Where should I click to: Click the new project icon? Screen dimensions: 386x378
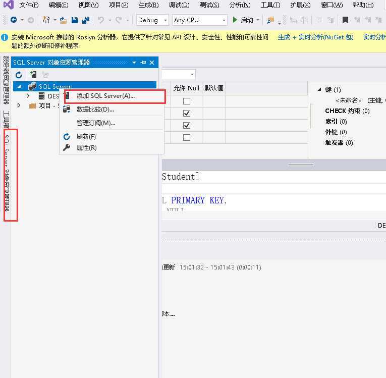pos(46,20)
